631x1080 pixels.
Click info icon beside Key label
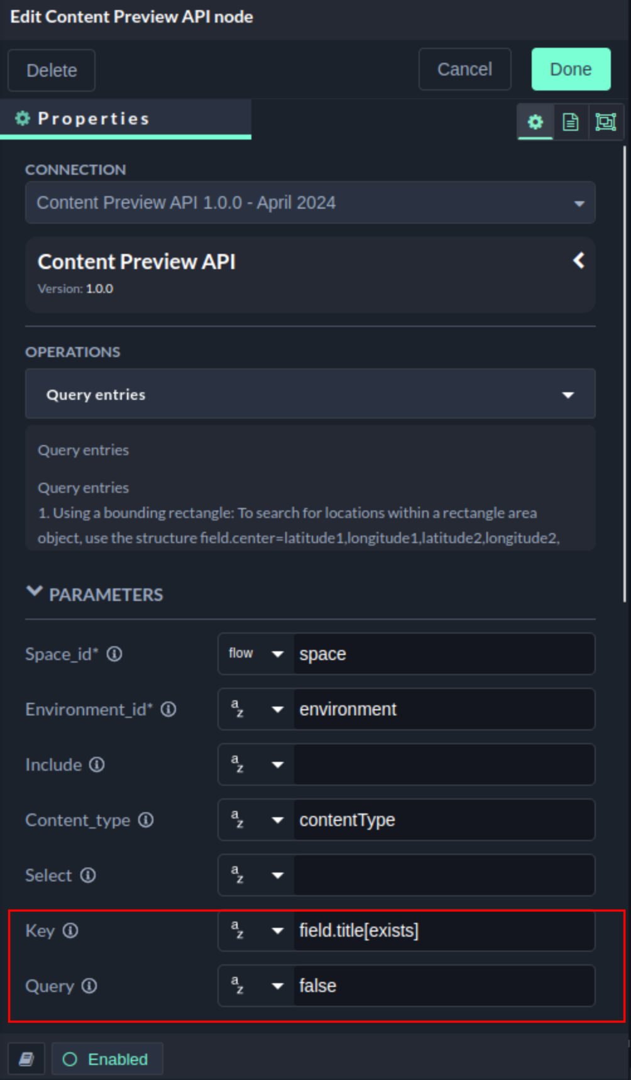70,930
